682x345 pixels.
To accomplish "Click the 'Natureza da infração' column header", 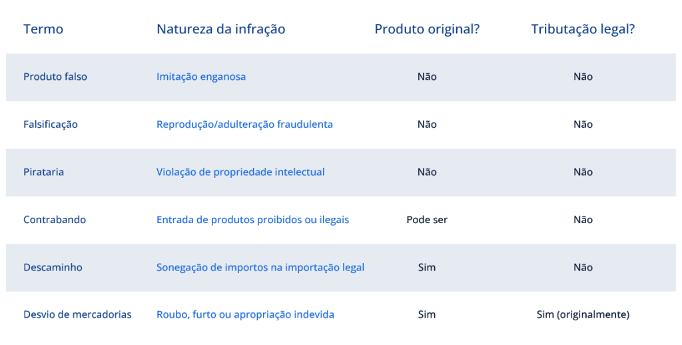I will click(221, 29).
